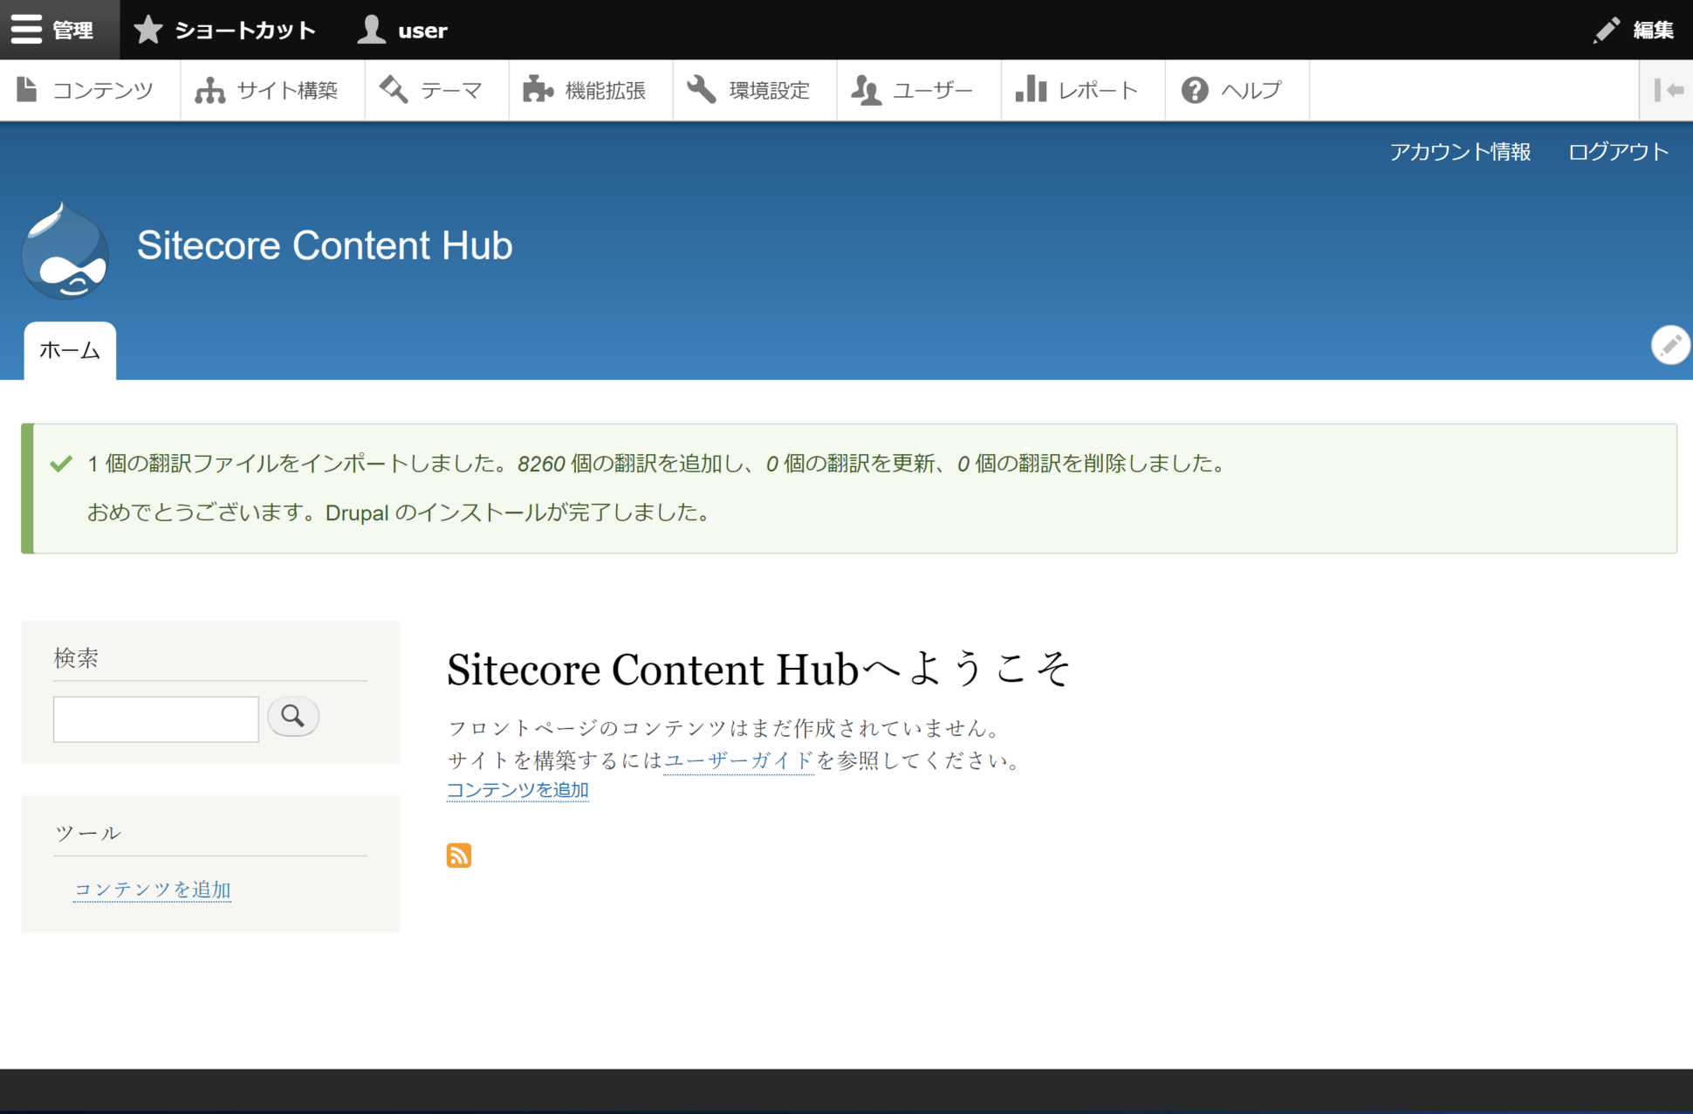
Task: Click the contextual edit pencil circle icon
Action: (1670, 345)
